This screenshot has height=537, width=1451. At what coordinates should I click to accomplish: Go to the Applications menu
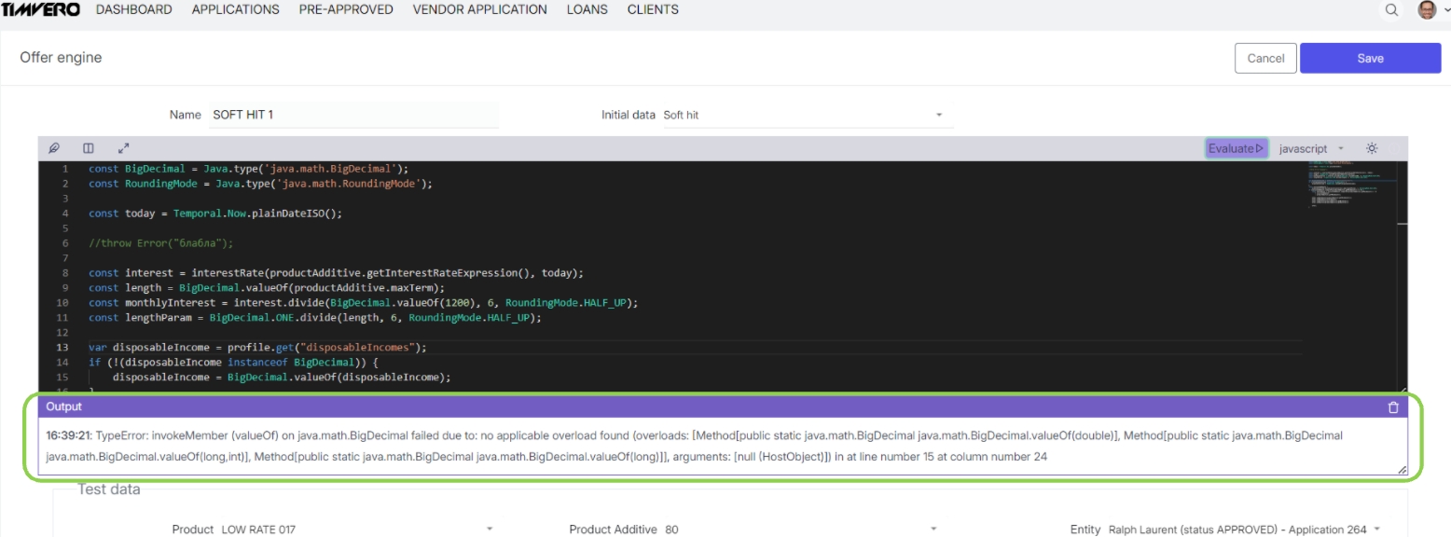235,9
